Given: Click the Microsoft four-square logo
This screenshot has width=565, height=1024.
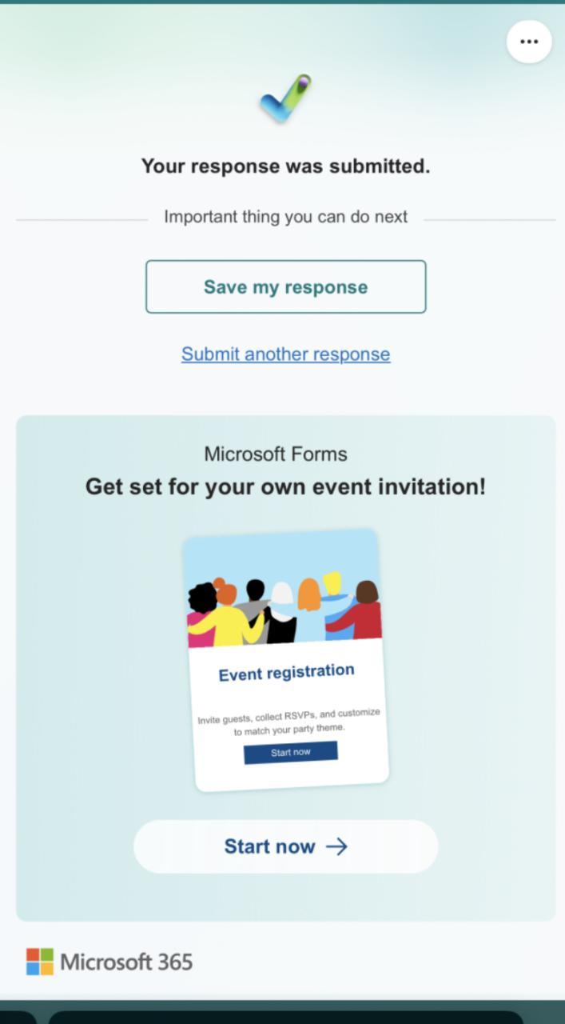Looking at the screenshot, I should point(40,962).
